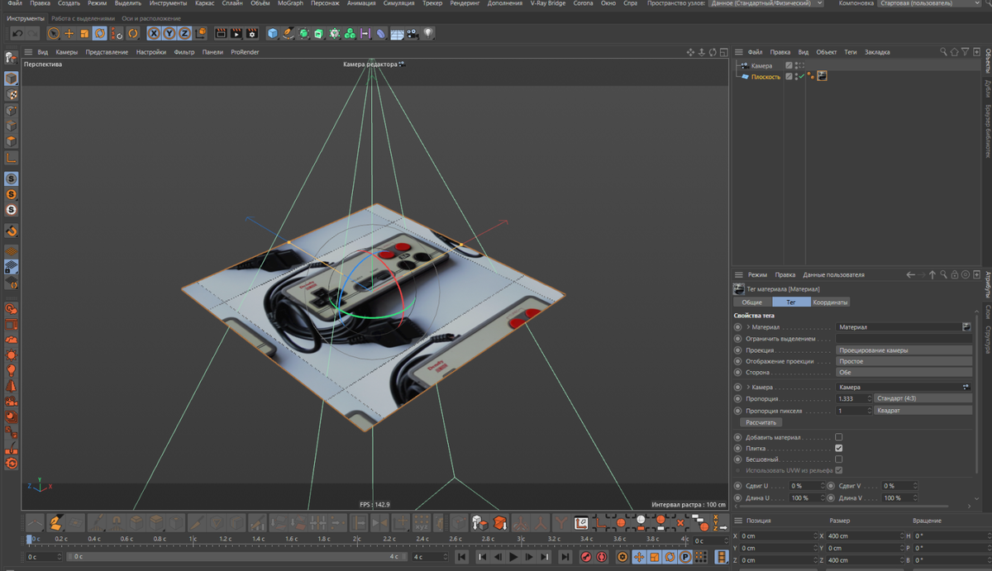Click the Рассчитать button

click(760, 422)
